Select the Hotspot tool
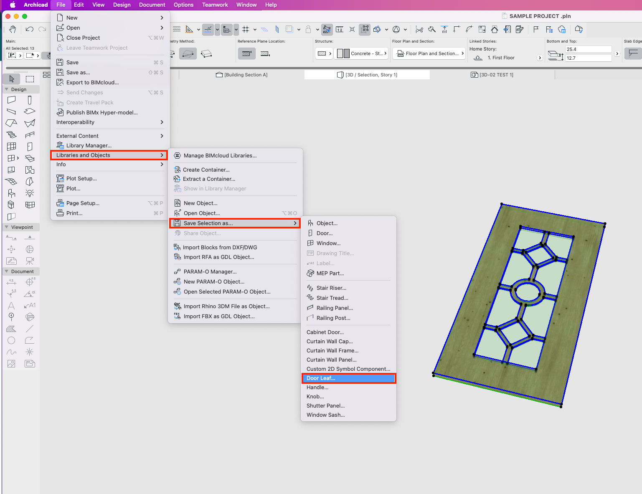 point(30,352)
